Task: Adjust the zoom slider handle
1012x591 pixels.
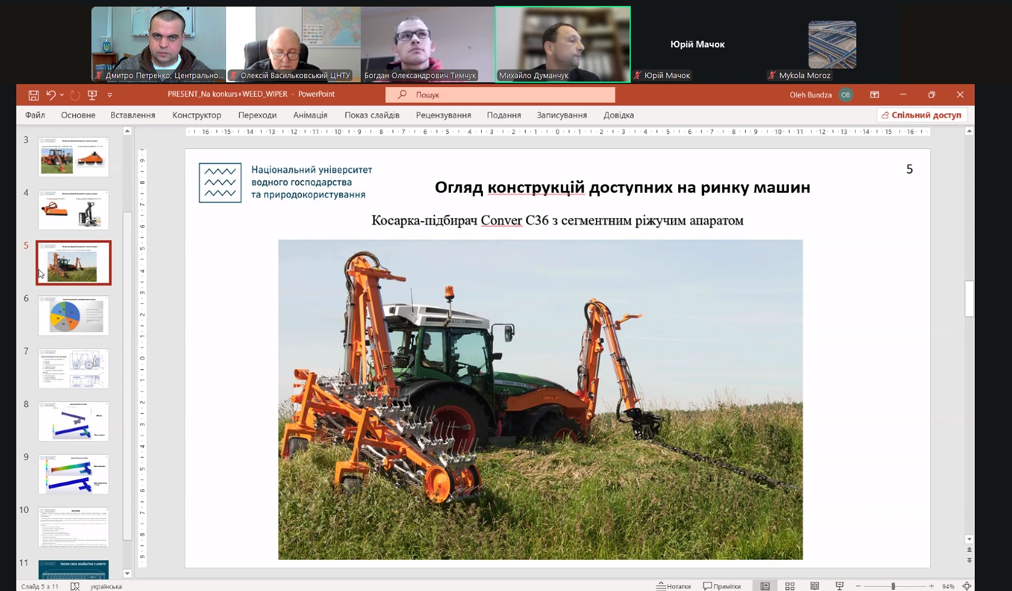Action: tap(893, 586)
